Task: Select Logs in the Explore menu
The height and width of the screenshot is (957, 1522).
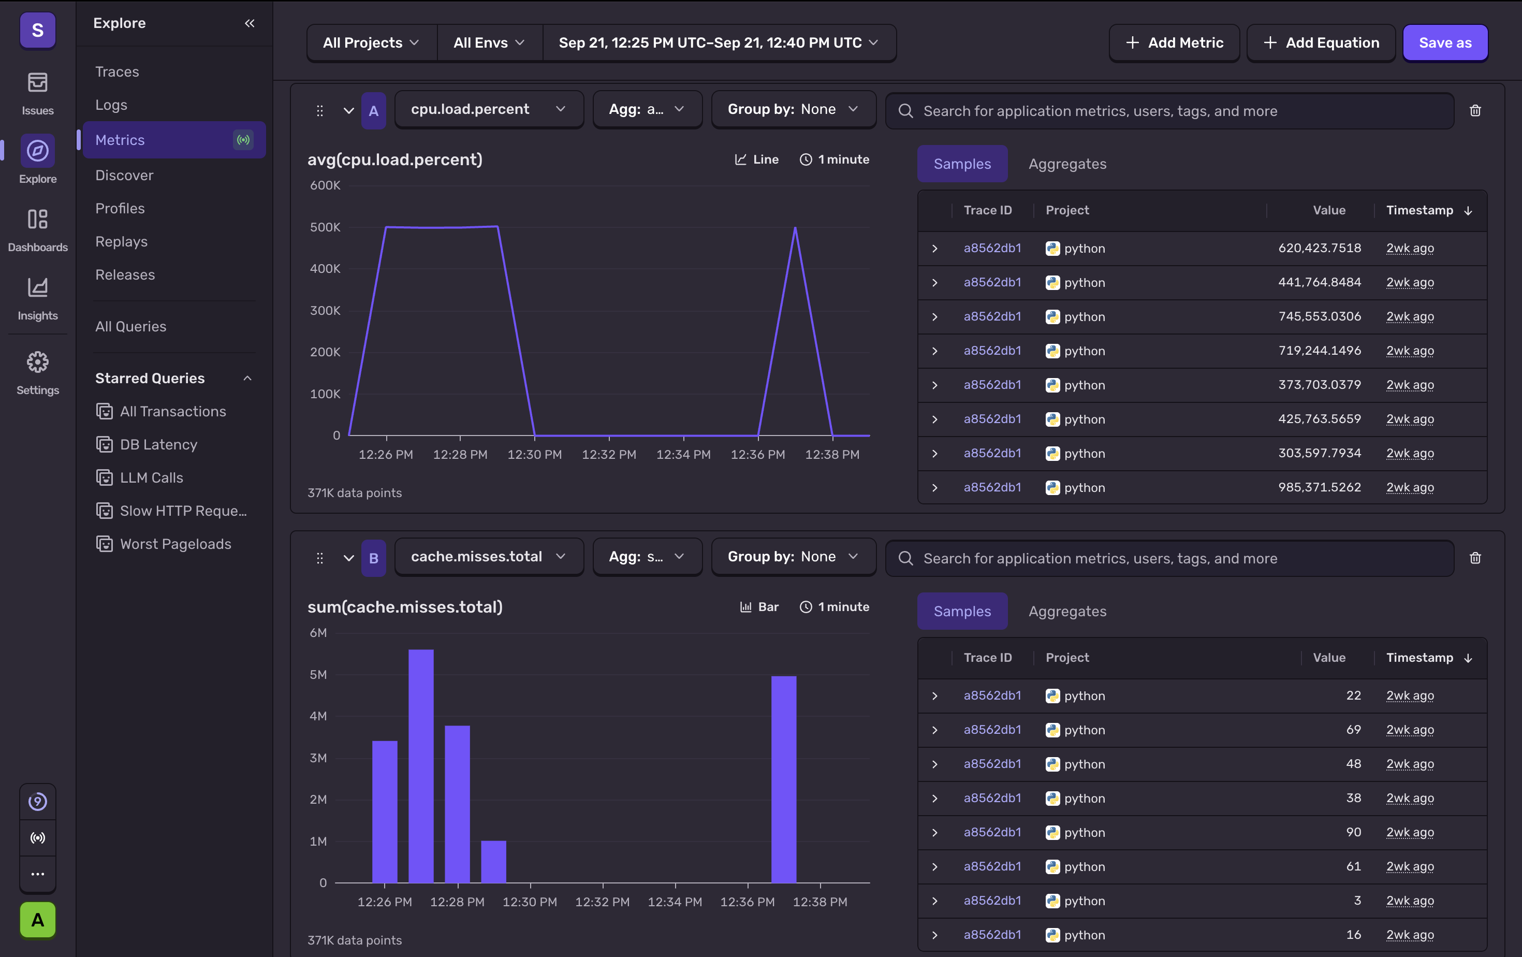Action: [111, 105]
